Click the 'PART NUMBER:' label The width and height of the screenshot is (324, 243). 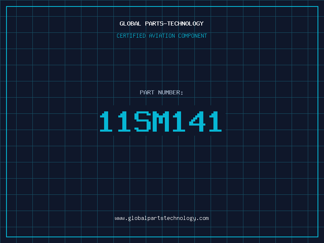point(162,92)
